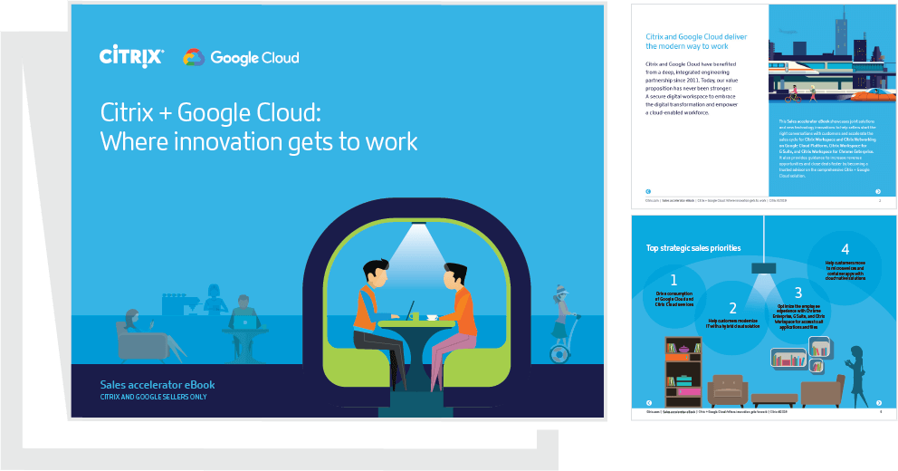Click the Citrix logo on the cover
The image size is (898, 471).
(x=131, y=58)
